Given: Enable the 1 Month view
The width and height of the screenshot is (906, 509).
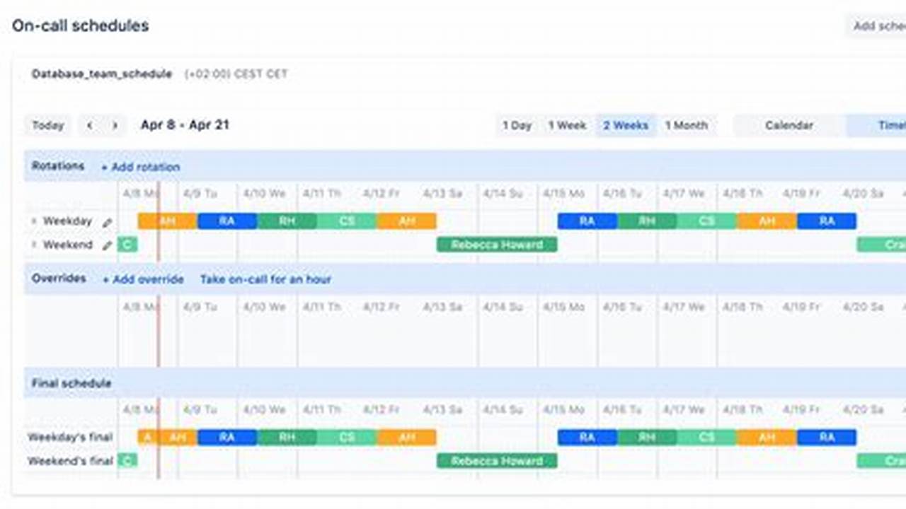Looking at the screenshot, I should pyautogui.click(x=687, y=125).
